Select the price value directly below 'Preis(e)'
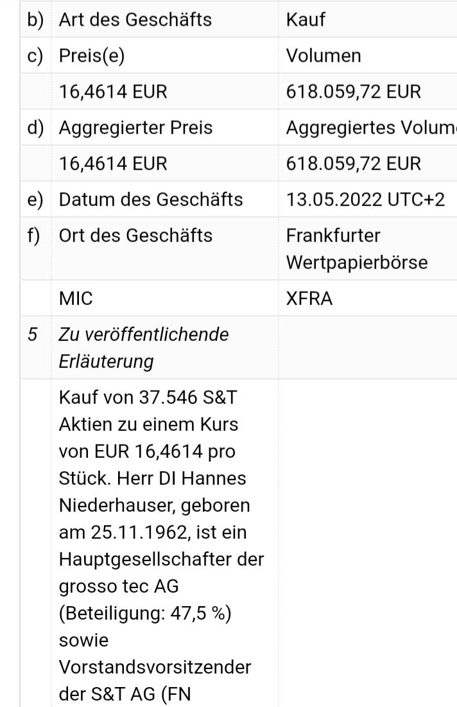 113,92
